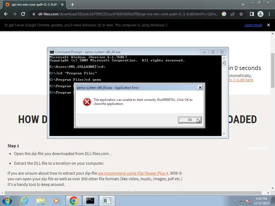Click the 'Step 1' heading text

(x=13, y=146)
